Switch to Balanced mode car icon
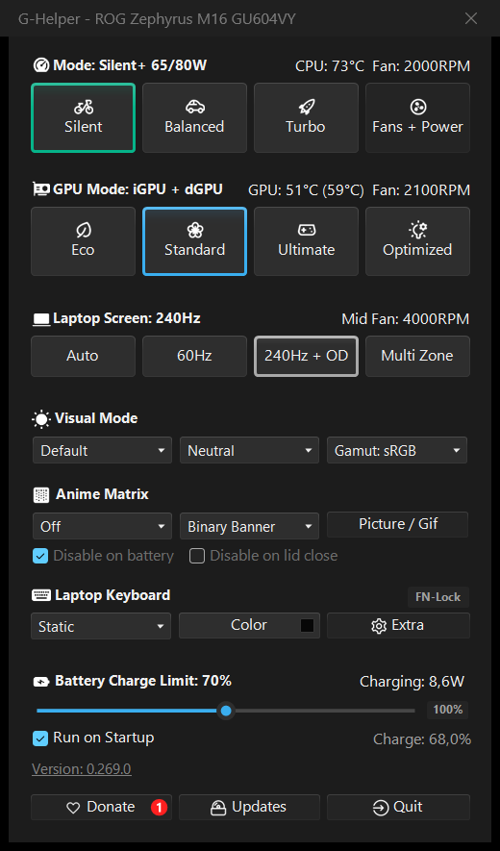Image resolution: width=500 pixels, height=851 pixels. tap(194, 117)
